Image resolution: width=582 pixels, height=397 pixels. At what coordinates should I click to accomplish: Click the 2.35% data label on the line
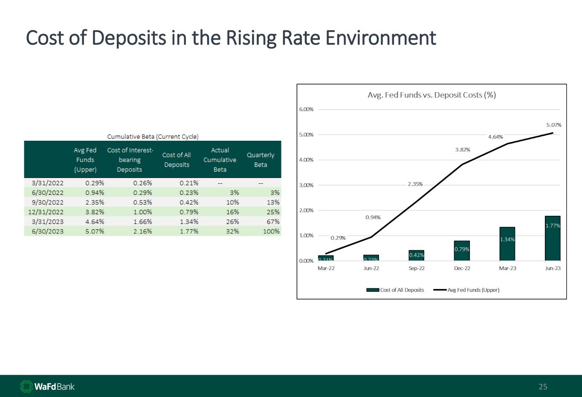(x=415, y=184)
